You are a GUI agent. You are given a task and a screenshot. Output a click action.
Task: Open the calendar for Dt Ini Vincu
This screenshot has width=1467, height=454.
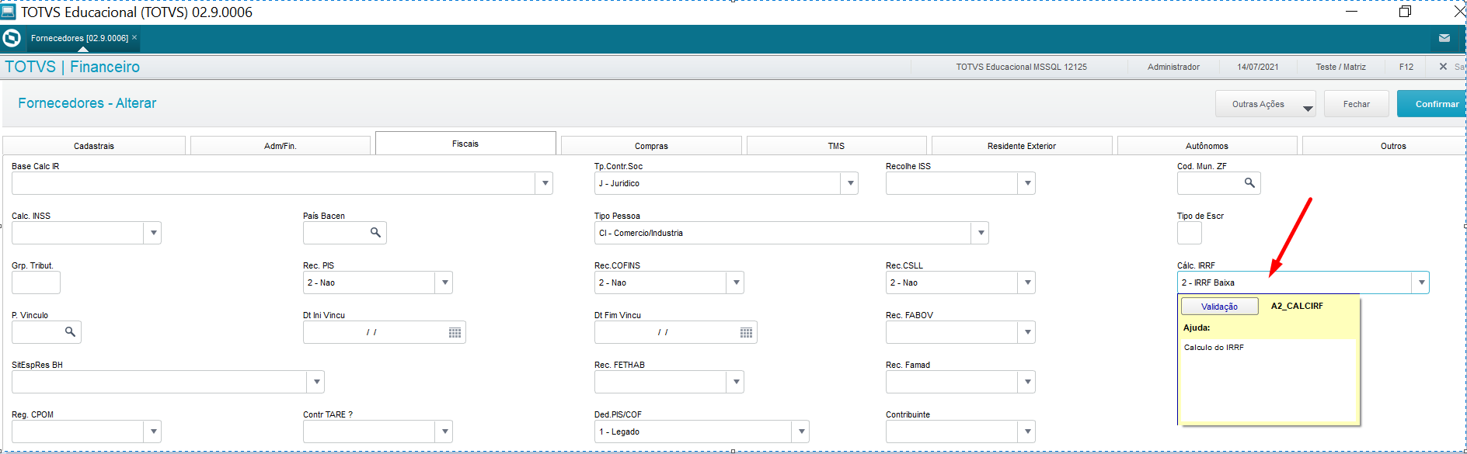click(x=455, y=332)
